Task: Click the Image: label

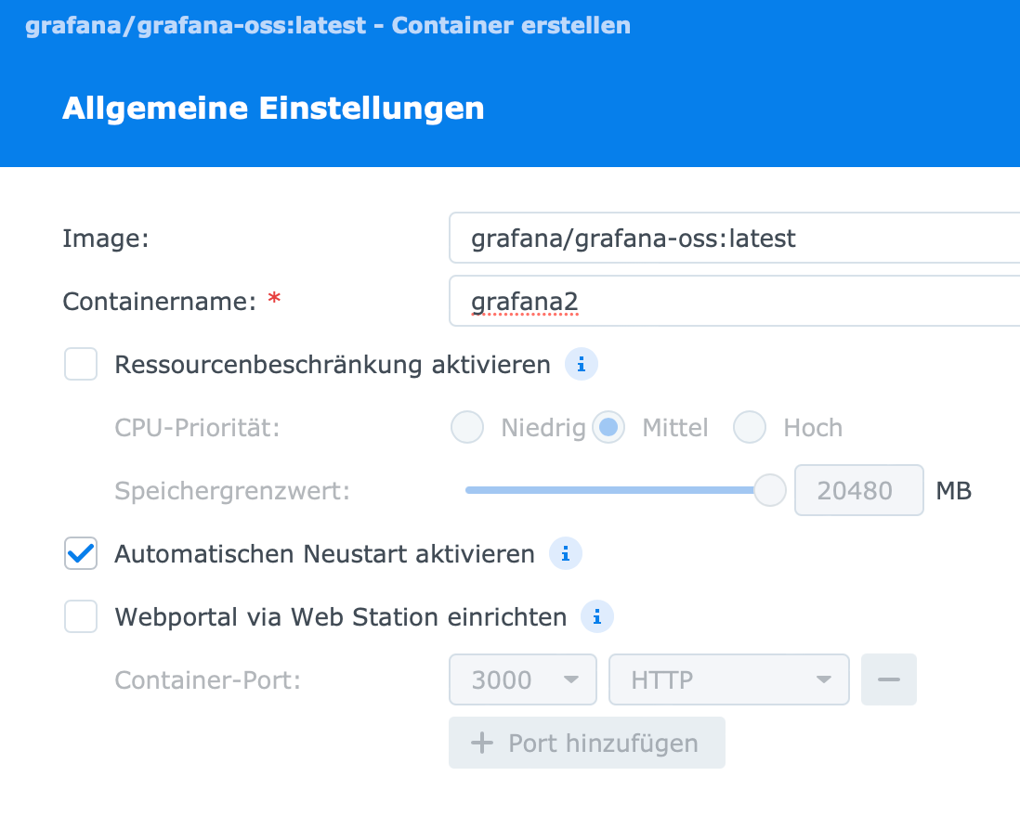Action: coord(105,239)
